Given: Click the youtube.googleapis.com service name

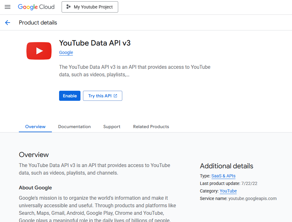Looking at the screenshot, I should click(252, 198).
